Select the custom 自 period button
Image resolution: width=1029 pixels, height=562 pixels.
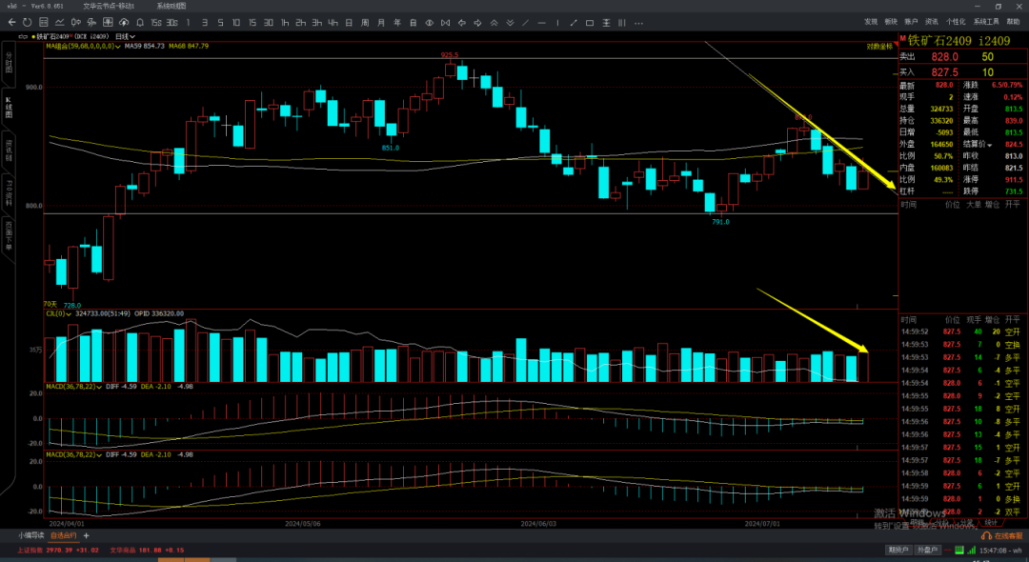(413, 22)
